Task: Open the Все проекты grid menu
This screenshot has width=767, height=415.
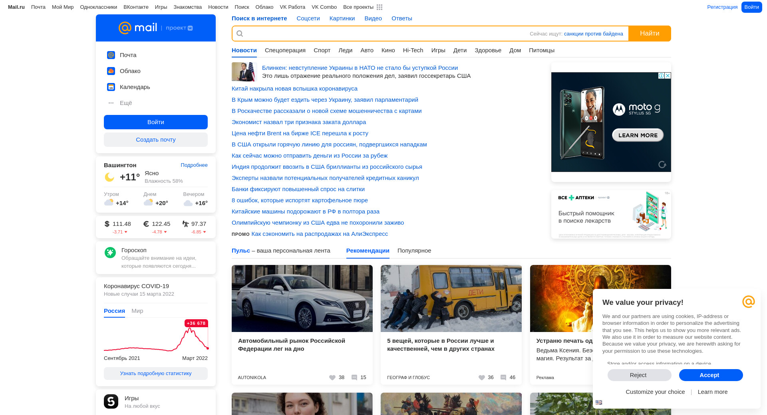Action: pyautogui.click(x=379, y=7)
